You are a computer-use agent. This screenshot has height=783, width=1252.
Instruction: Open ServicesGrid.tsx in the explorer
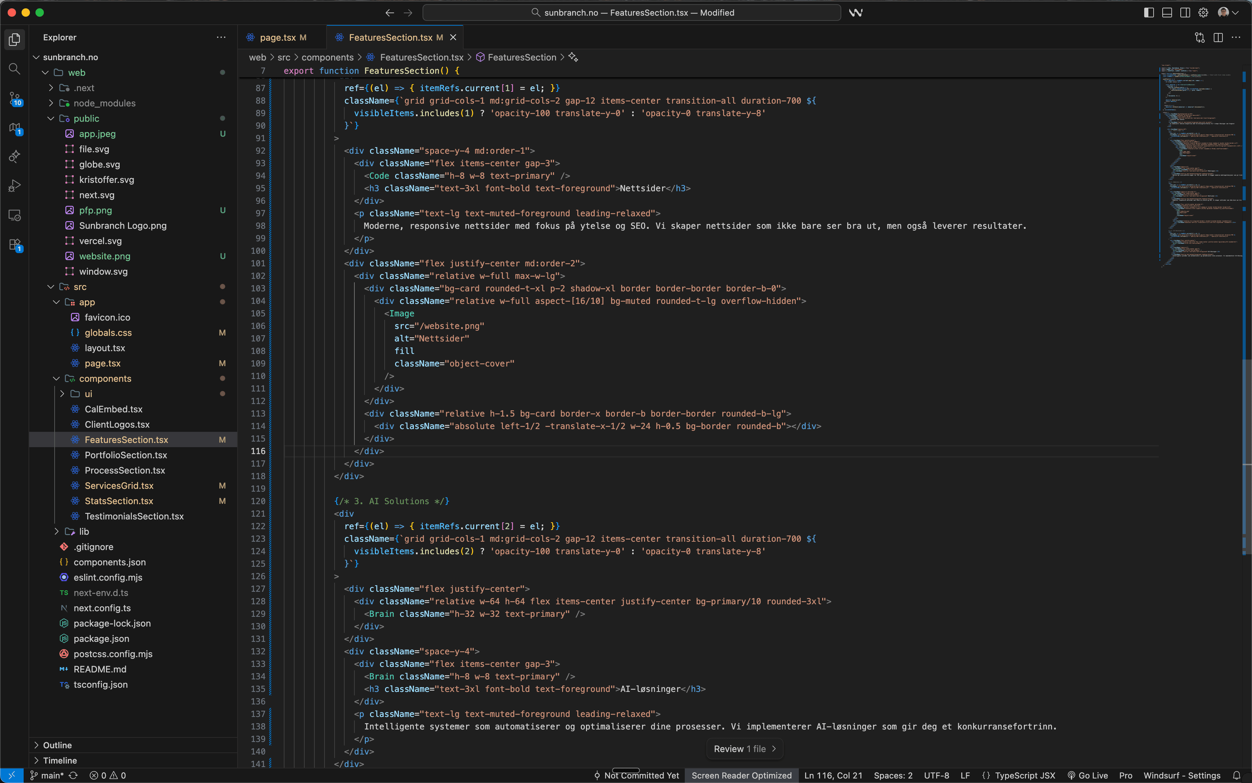point(119,486)
